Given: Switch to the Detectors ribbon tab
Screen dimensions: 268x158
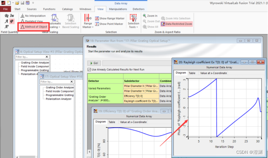Looking at the screenshot, I should 138,9.
